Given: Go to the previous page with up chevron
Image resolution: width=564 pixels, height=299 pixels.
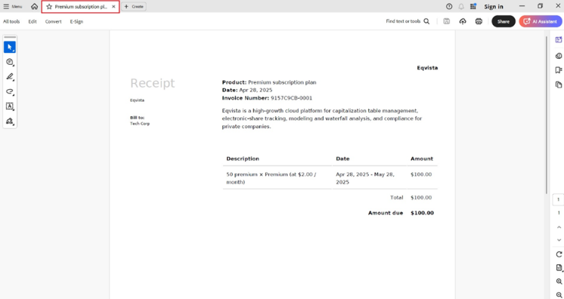Looking at the screenshot, I should [559, 227].
